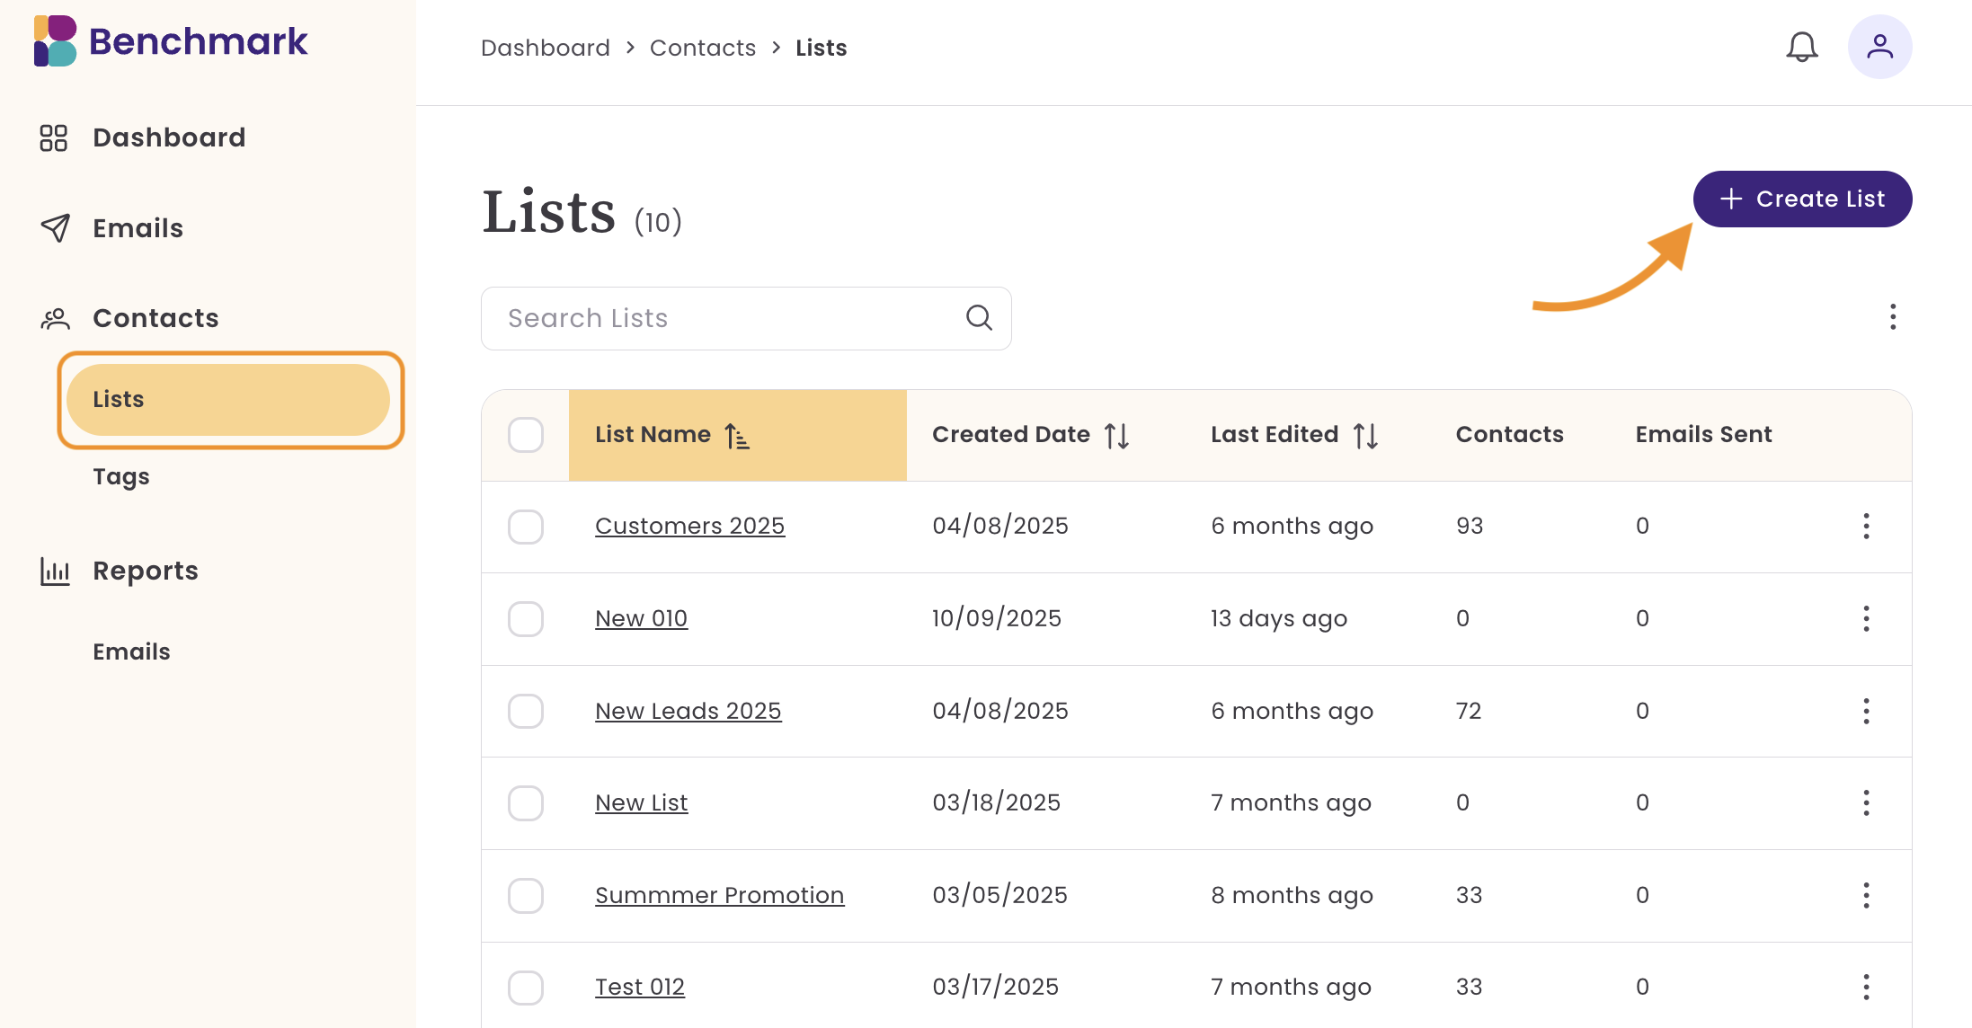This screenshot has height=1028, width=1972.
Task: Open the user profile avatar
Action: coord(1879,47)
